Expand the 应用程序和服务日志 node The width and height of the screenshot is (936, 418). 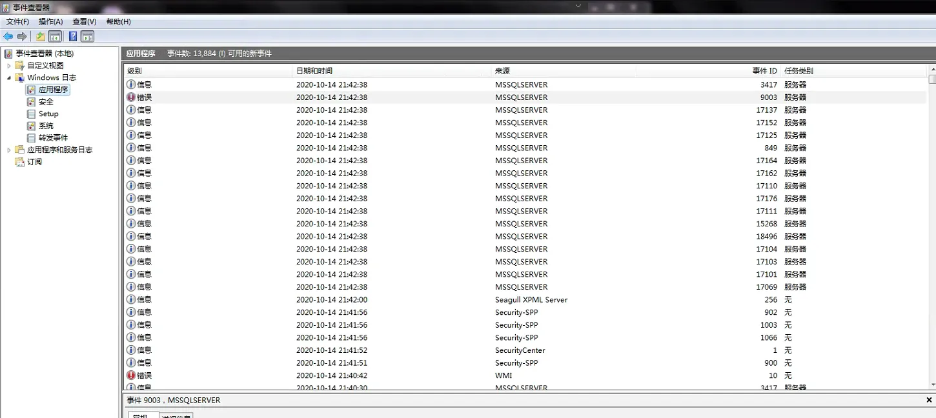tap(9, 150)
